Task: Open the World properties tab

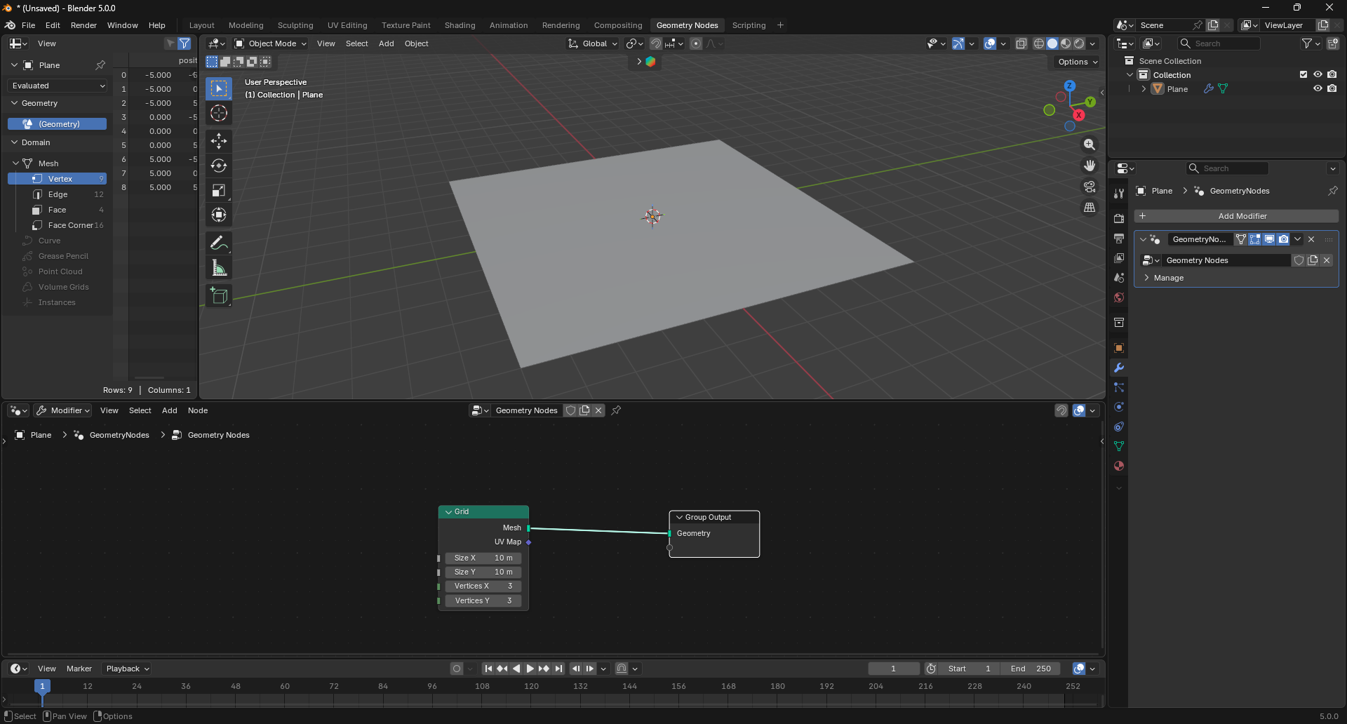Action: point(1119,297)
